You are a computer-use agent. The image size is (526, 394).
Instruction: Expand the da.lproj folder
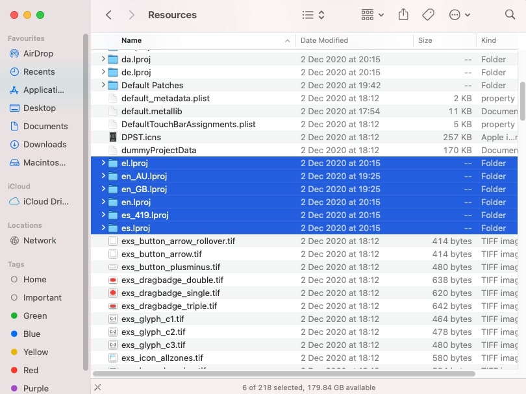pos(103,59)
